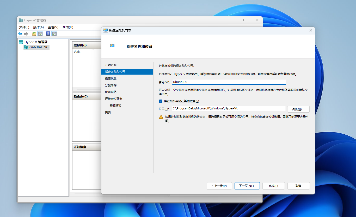
Task: Uncheck 将虚拟机存储在其他位置 checkbox
Action: tap(161, 101)
